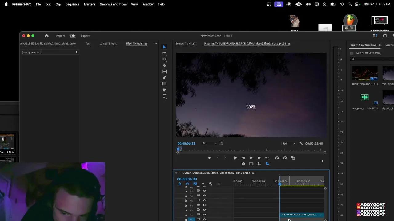Select the Rectangle tool
The width and height of the screenshot is (394, 221).
pos(164,84)
